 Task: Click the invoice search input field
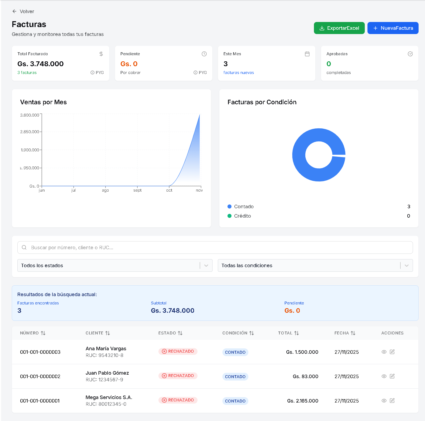(215, 248)
